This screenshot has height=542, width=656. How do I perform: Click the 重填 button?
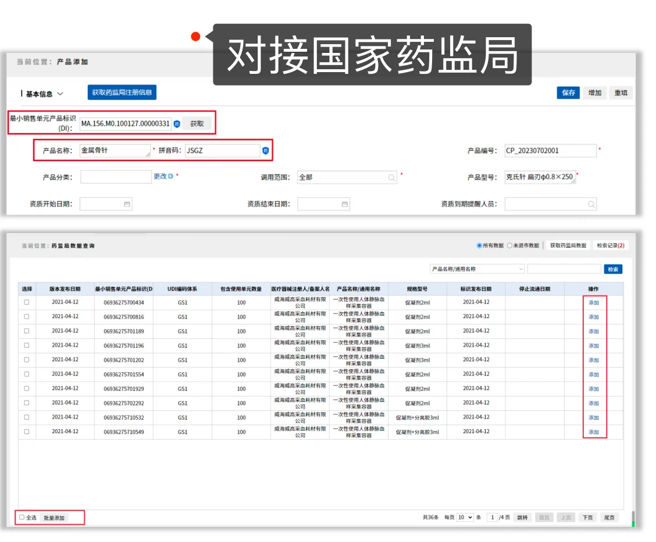click(621, 93)
